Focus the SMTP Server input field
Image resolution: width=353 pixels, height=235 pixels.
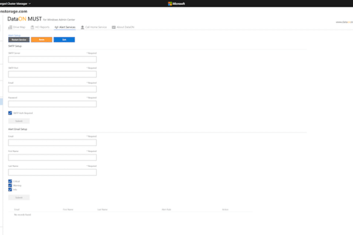(52, 60)
